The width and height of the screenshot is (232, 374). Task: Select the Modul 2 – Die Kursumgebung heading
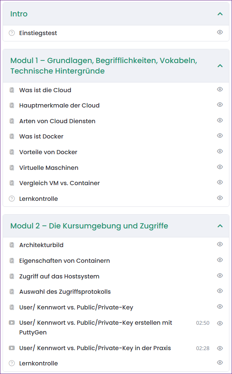(89, 226)
